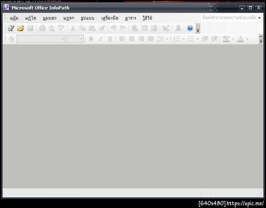Screen dimensions: 266x208
Task: Open the แทรก (Insert) menu
Action: click(69, 18)
